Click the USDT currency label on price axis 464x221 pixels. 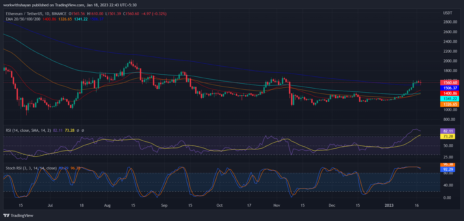click(448, 13)
